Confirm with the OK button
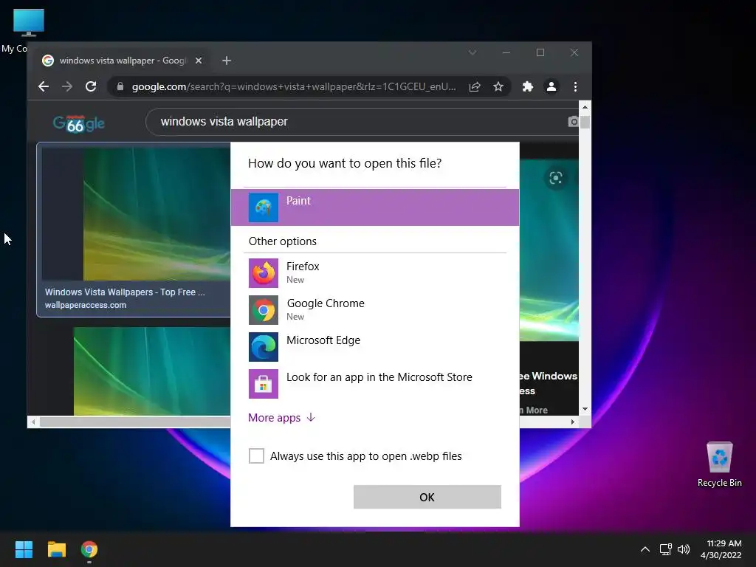The height and width of the screenshot is (567, 756). (x=427, y=497)
